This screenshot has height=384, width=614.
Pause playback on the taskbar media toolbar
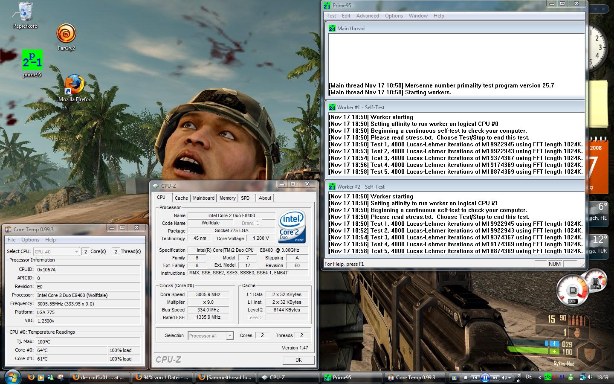(x=485, y=378)
